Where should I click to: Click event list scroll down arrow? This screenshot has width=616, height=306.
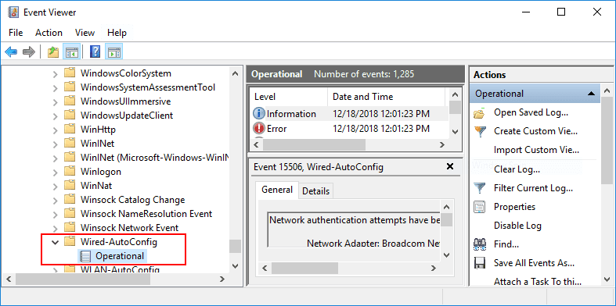(455, 132)
